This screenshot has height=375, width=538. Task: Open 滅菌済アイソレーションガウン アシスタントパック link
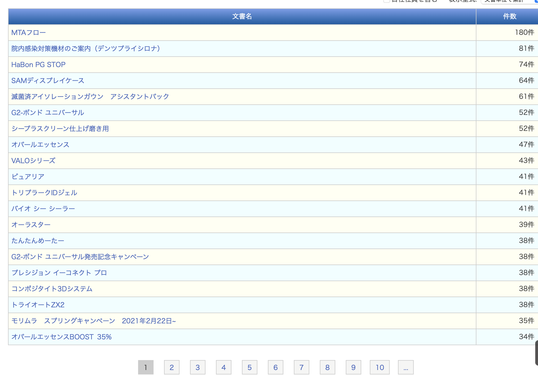click(90, 97)
